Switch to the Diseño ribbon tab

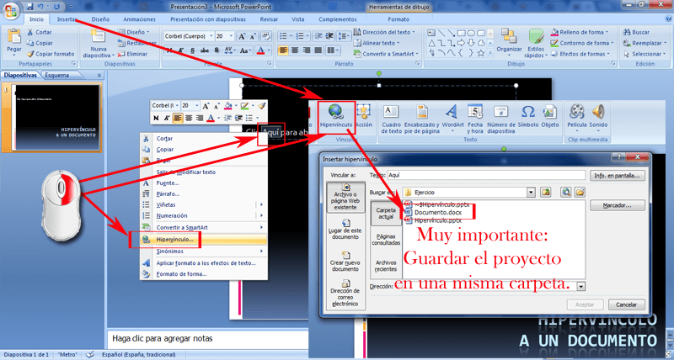pos(100,19)
